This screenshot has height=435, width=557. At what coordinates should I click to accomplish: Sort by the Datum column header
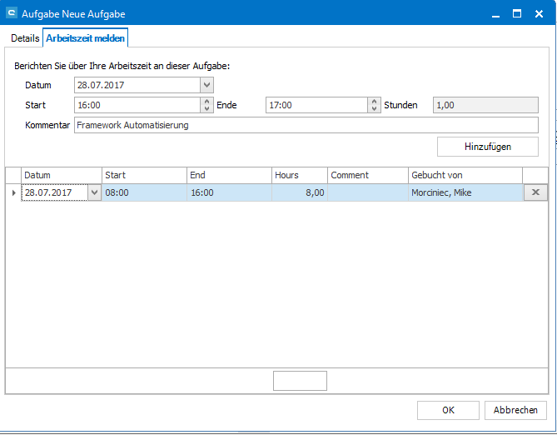[x=61, y=175]
